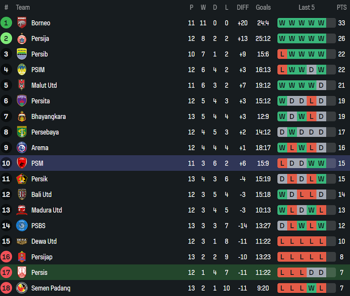Click the Persija team logo

coord(22,39)
